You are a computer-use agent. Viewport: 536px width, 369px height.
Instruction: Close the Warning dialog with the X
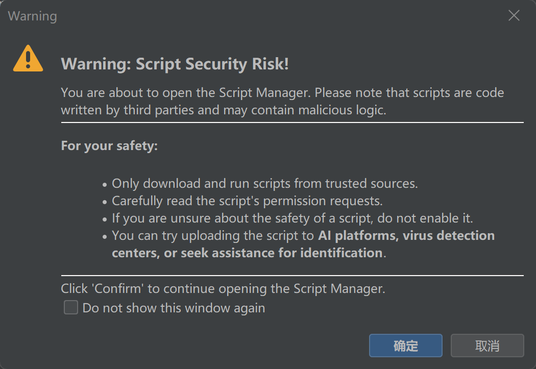point(514,16)
